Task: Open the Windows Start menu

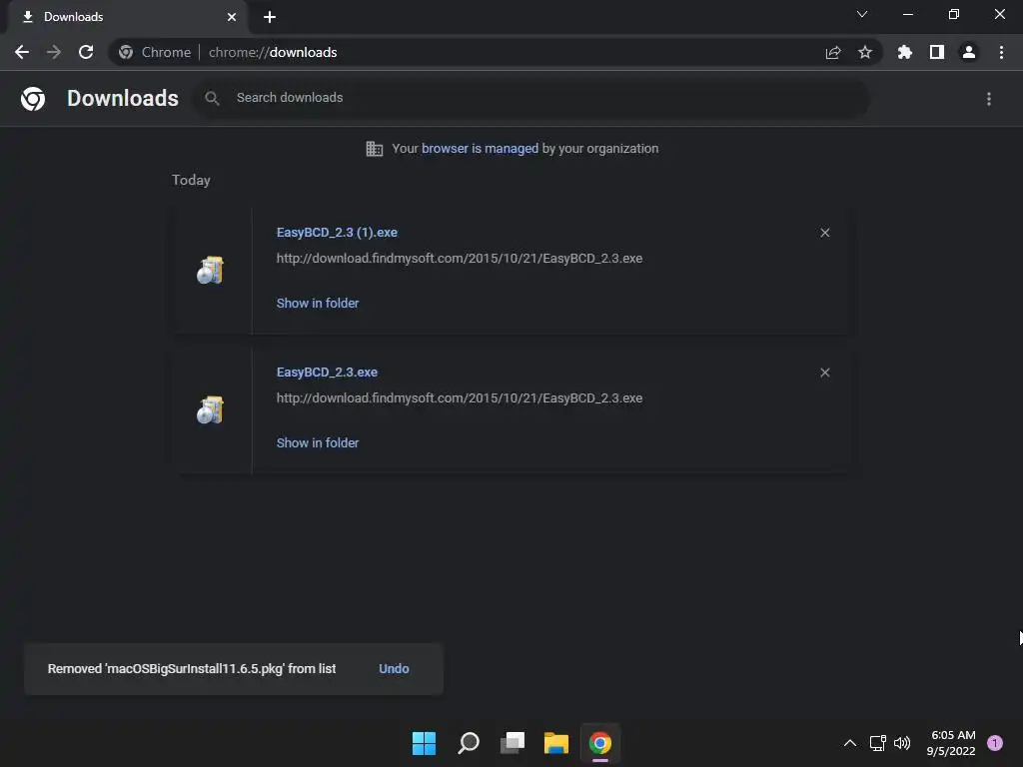Action: [424, 743]
